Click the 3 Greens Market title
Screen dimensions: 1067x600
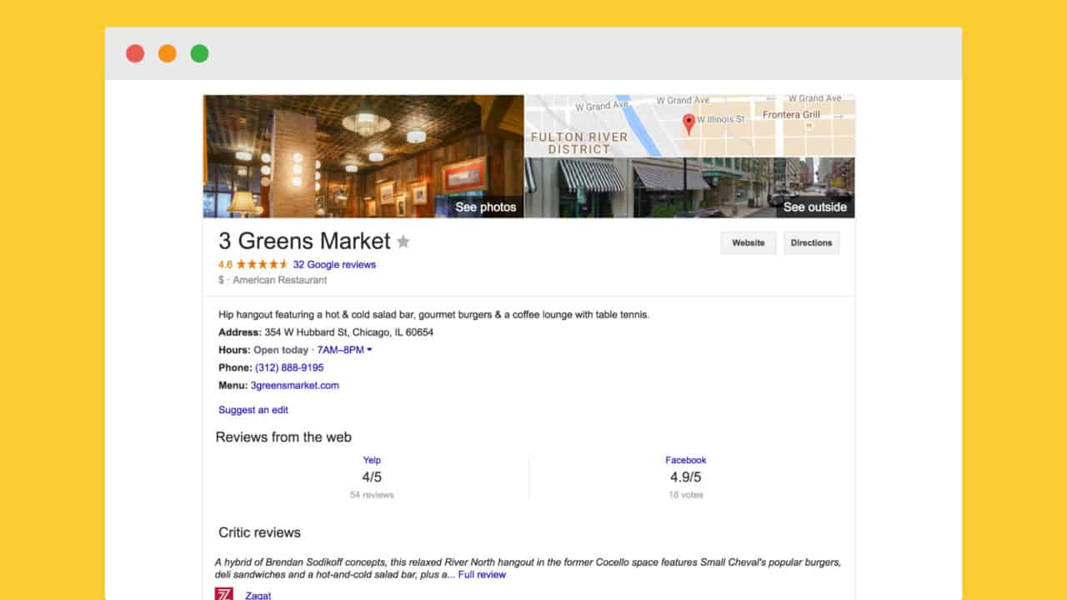tap(304, 241)
